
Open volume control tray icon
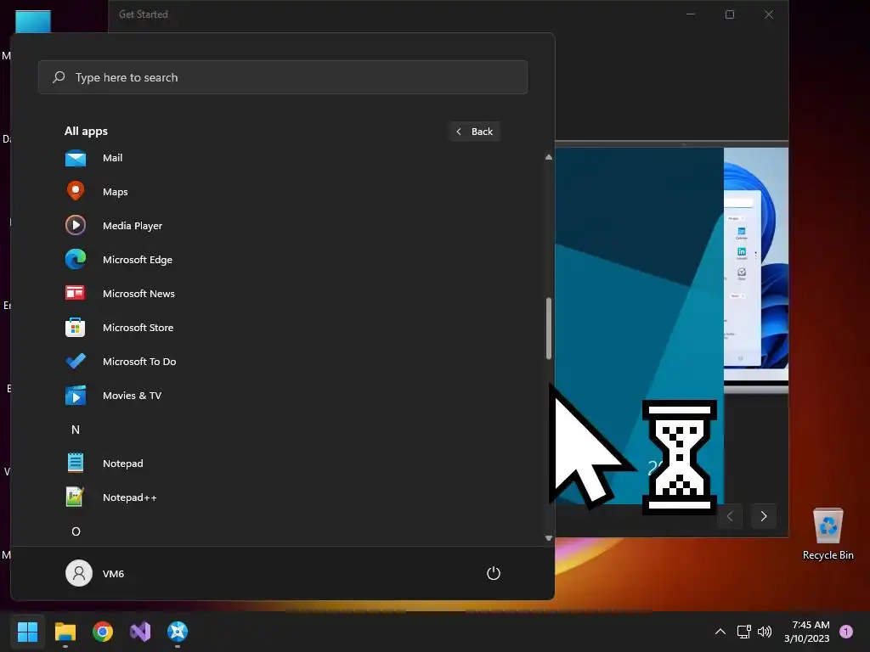(x=765, y=632)
